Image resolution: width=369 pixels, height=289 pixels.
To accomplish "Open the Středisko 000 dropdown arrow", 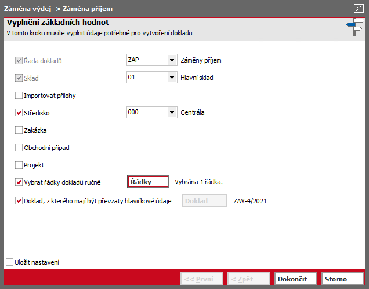I will click(x=172, y=112).
